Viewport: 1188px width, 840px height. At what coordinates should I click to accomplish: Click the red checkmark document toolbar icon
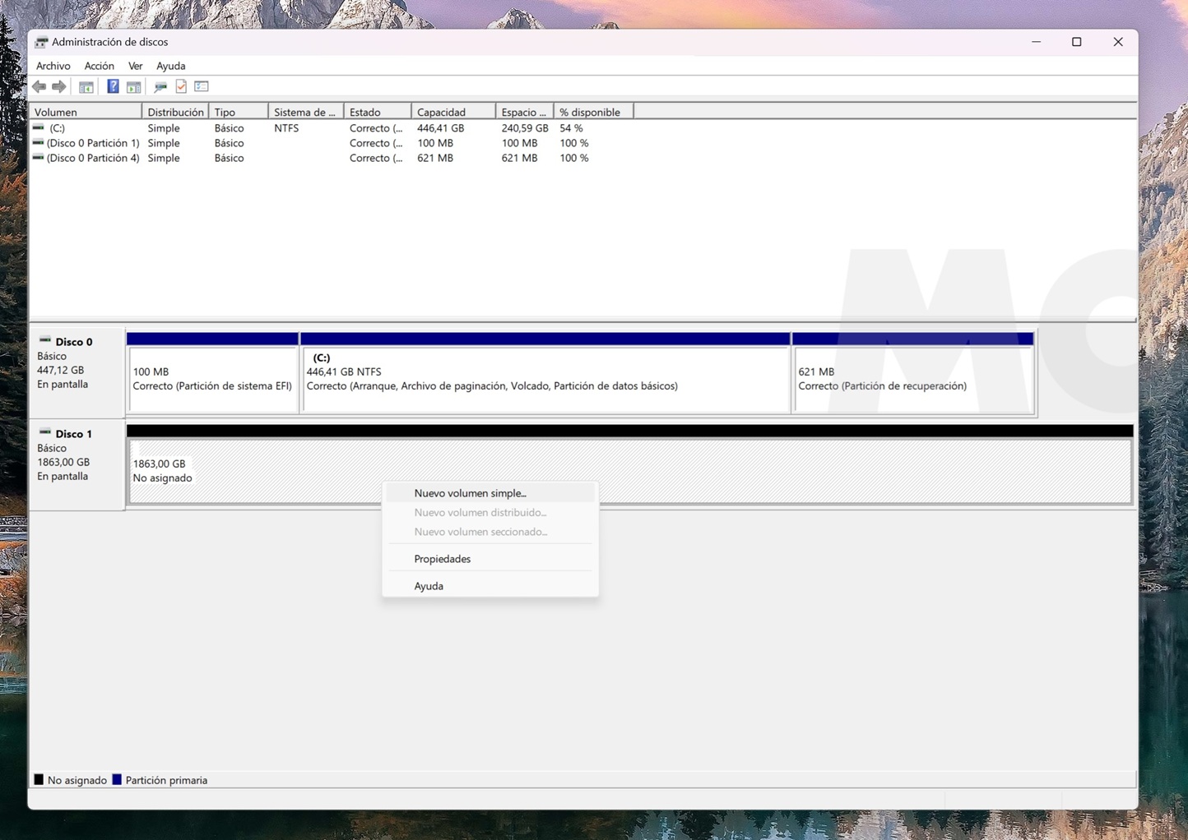click(181, 87)
